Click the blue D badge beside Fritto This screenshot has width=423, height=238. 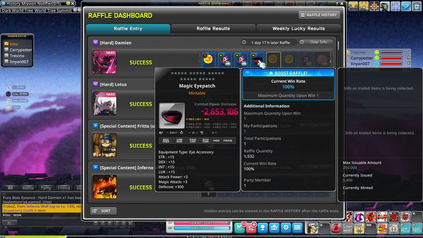pyautogui.click(x=95, y=126)
